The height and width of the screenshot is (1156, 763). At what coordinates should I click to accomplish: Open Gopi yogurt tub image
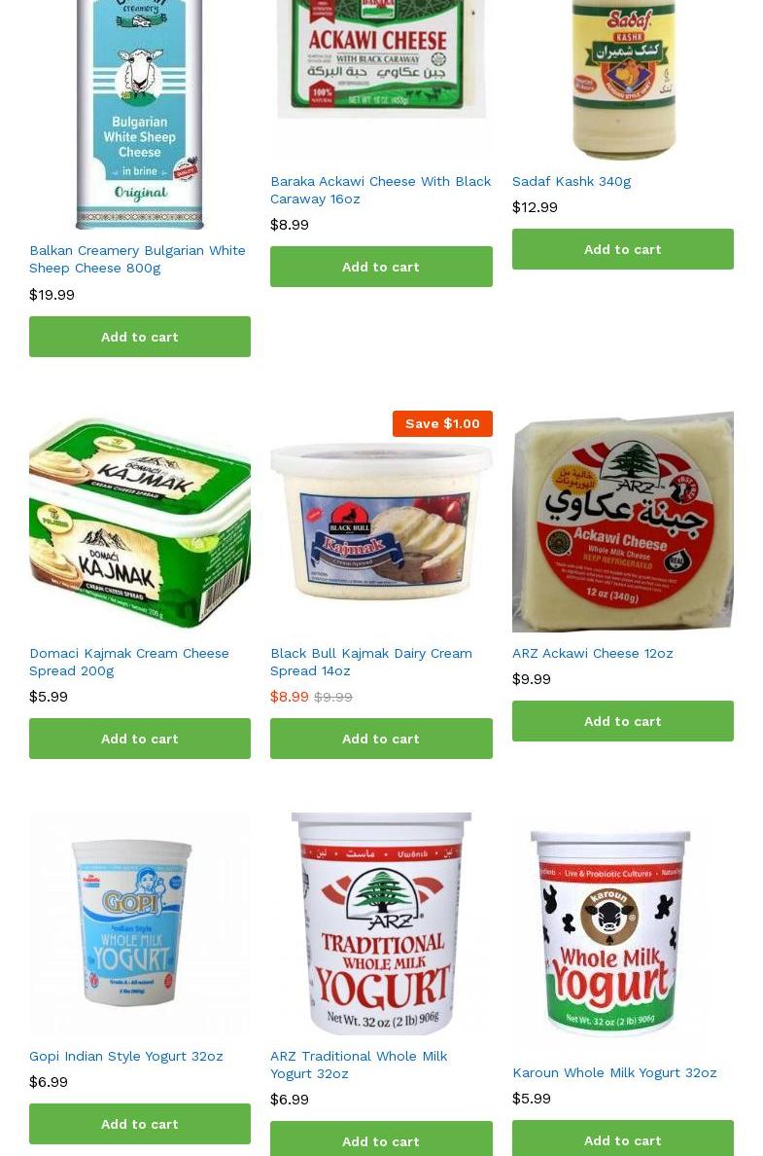coord(140,923)
